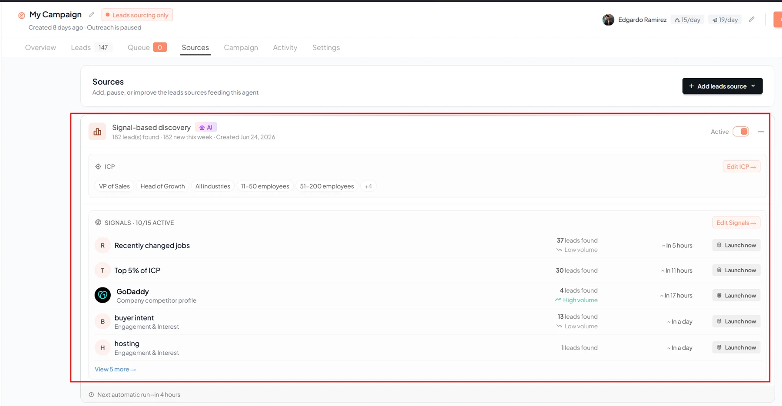Launch now the GoDaddy signal
Viewport: 782px width, 406px height.
pos(736,295)
